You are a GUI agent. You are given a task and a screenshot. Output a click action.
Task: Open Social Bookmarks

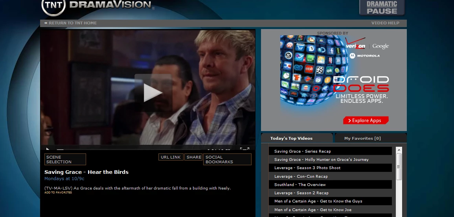click(x=227, y=159)
